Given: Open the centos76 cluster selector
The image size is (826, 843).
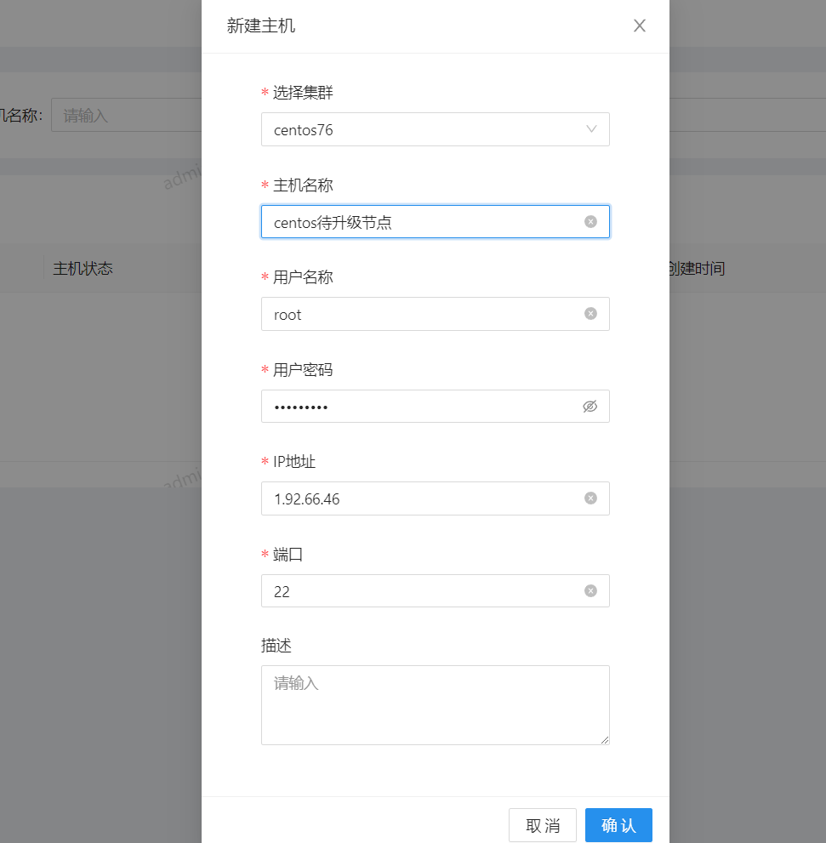Looking at the screenshot, I should tap(425, 129).
